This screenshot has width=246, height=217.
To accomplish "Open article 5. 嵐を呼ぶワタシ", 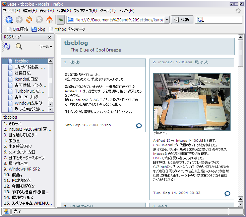I will 27,146.
